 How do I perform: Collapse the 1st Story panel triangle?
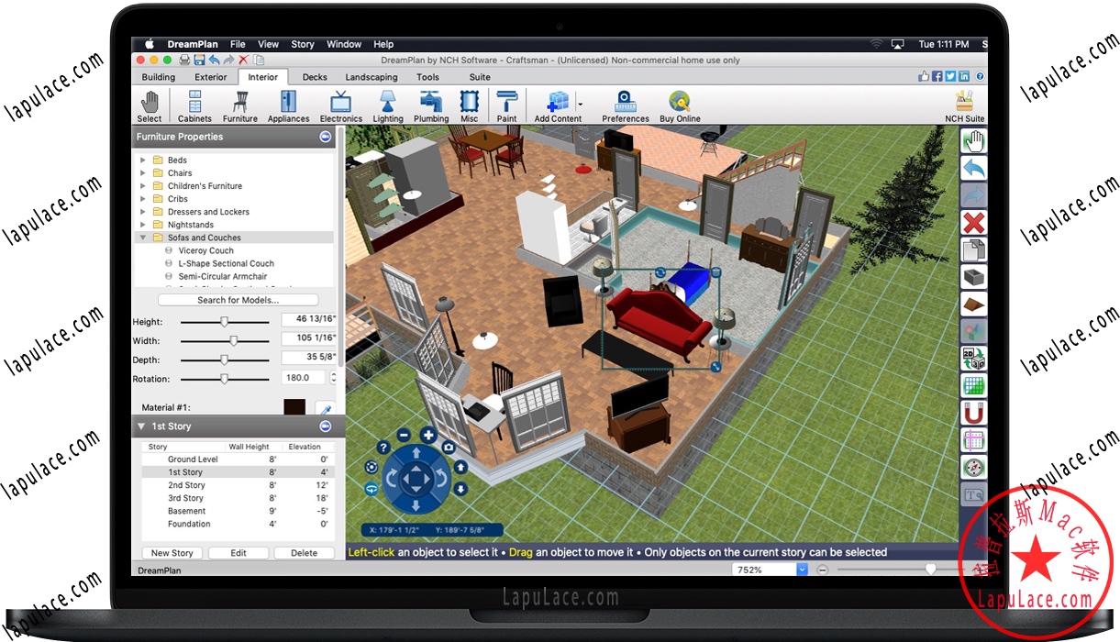(142, 426)
